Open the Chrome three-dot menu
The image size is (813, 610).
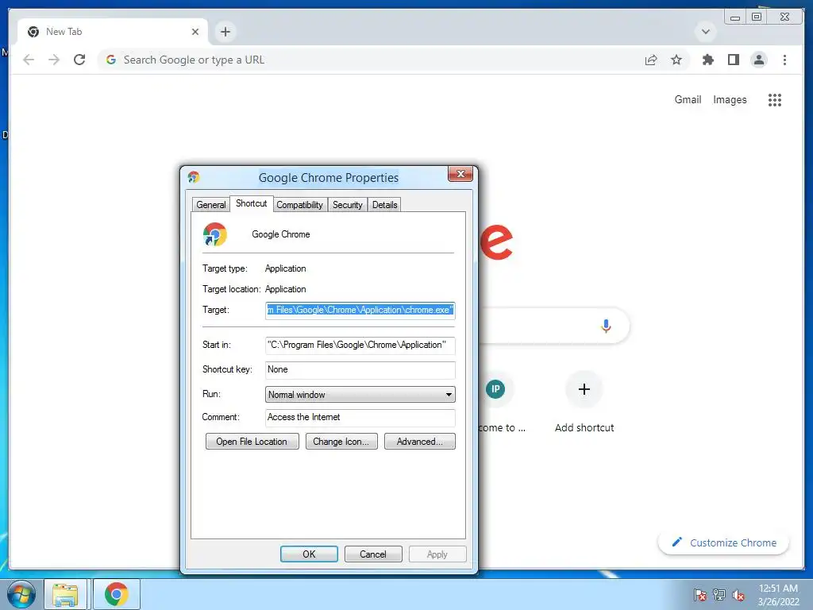tap(784, 60)
